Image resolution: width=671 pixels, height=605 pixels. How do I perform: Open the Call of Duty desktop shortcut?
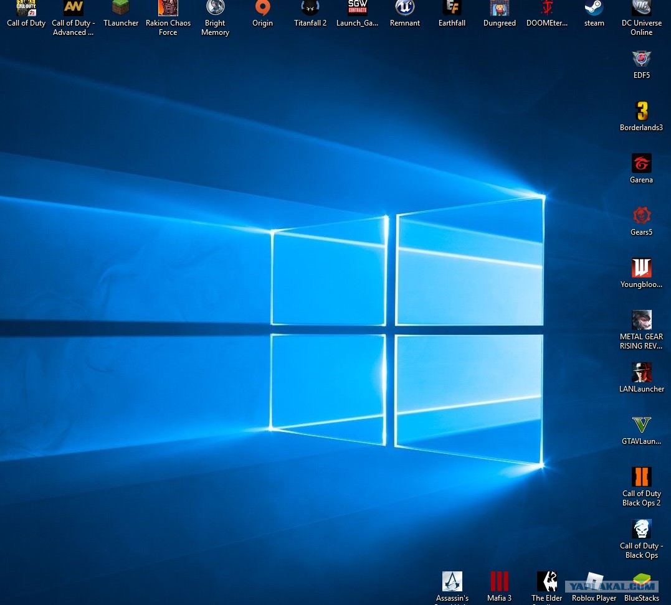point(26,14)
